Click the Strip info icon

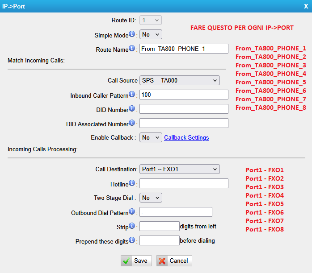[x=132, y=226]
